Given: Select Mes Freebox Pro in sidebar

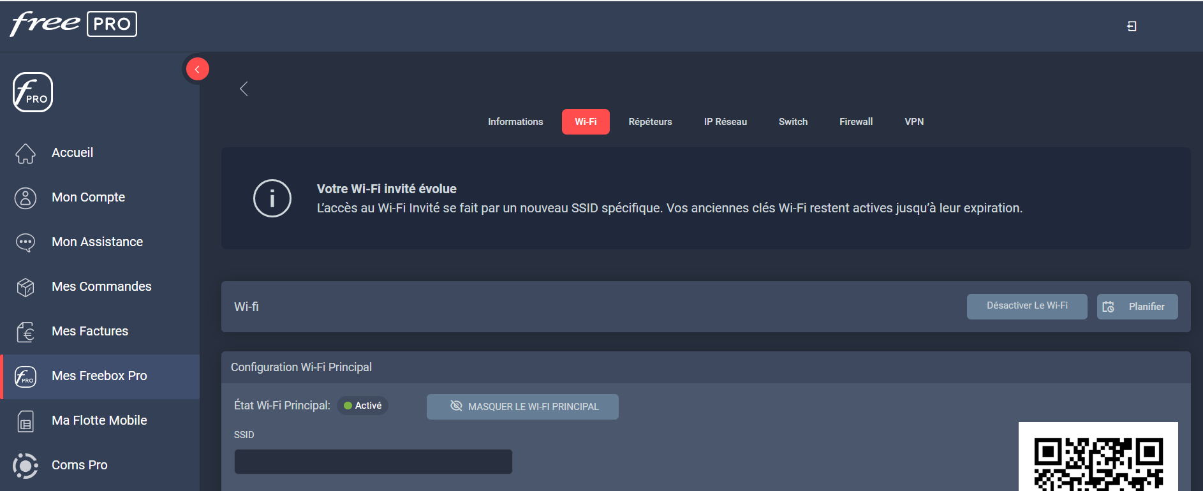Looking at the screenshot, I should (x=100, y=376).
